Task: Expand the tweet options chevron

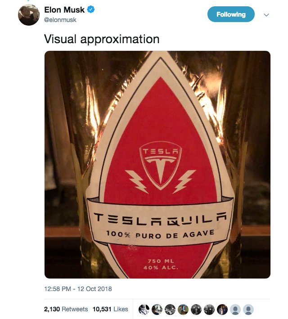Action: [266, 15]
